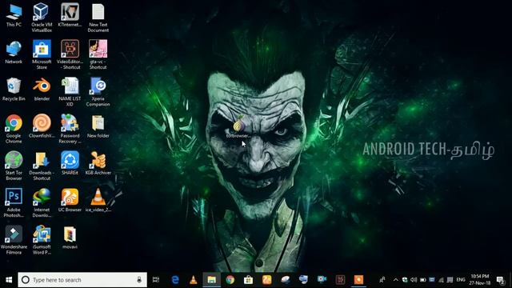Image resolution: width=512 pixels, height=288 pixels.
Task: Select the blender desktop icon
Action: pos(42,89)
